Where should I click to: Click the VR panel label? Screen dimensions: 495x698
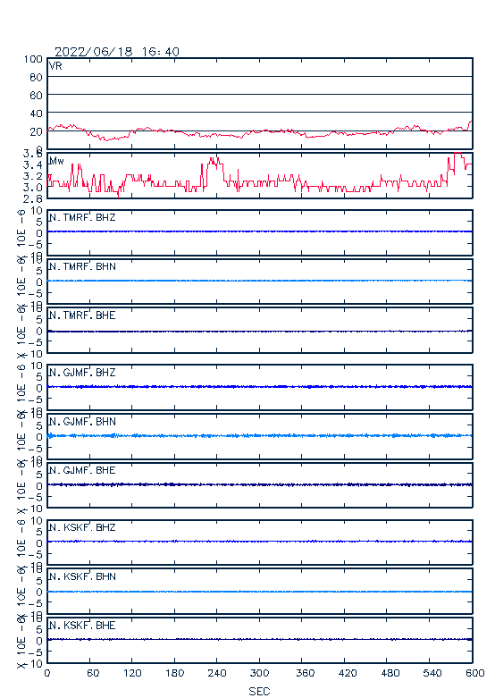(55, 66)
